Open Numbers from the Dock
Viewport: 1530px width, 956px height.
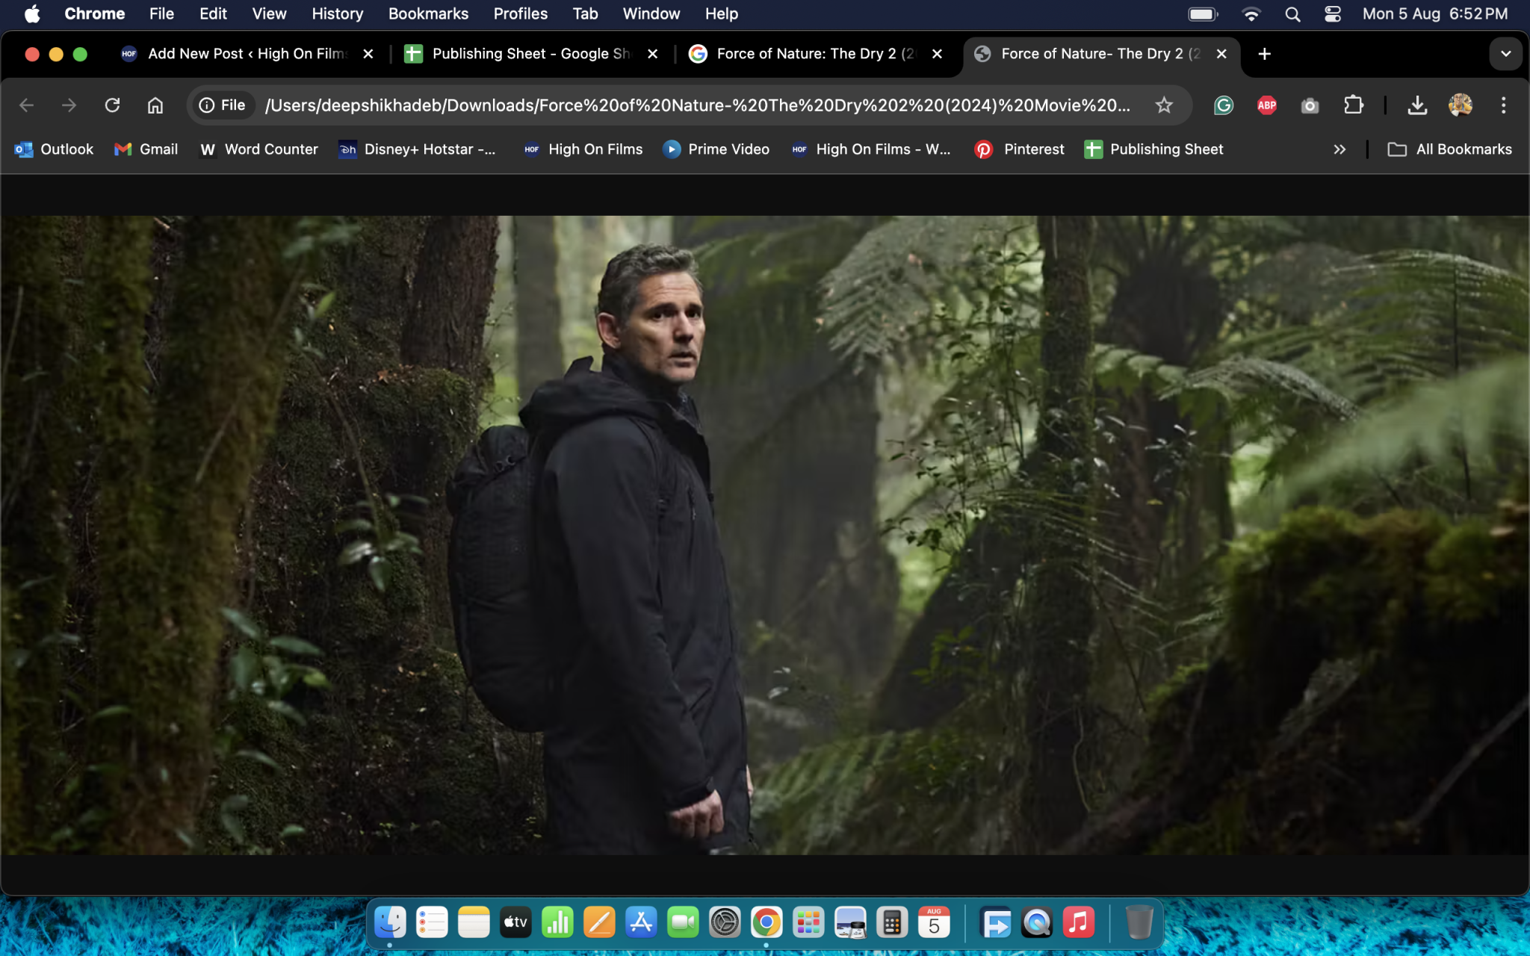point(557,922)
